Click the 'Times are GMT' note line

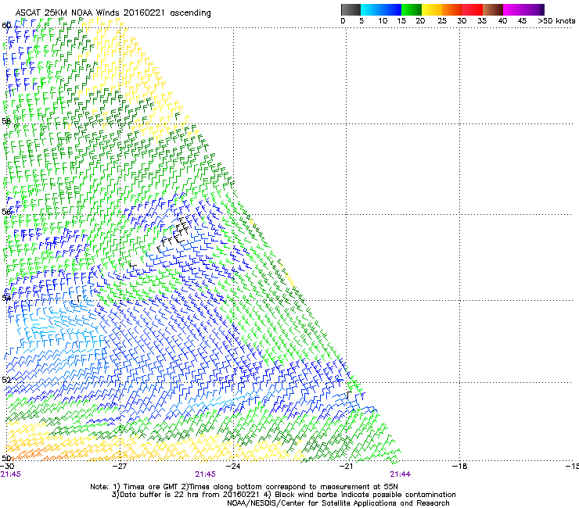point(243,487)
